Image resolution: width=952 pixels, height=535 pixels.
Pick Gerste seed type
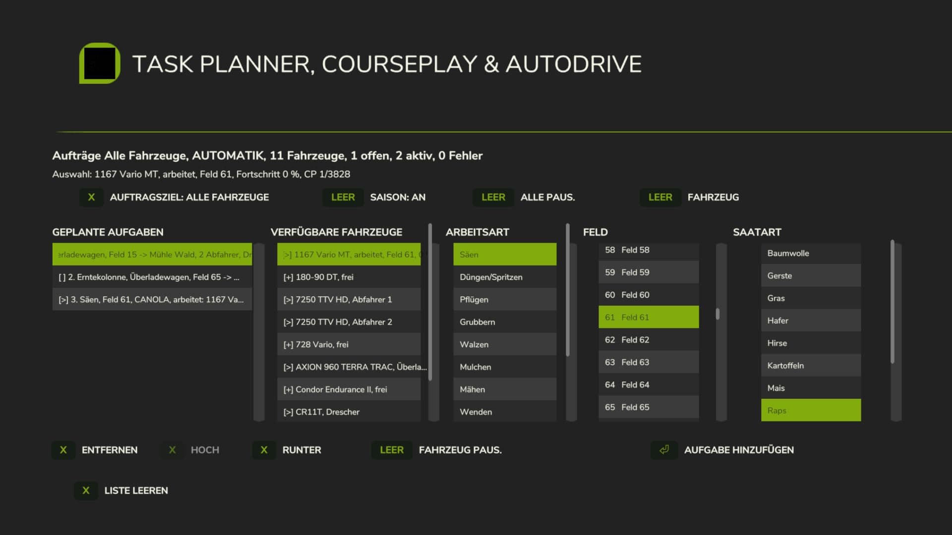pos(811,275)
